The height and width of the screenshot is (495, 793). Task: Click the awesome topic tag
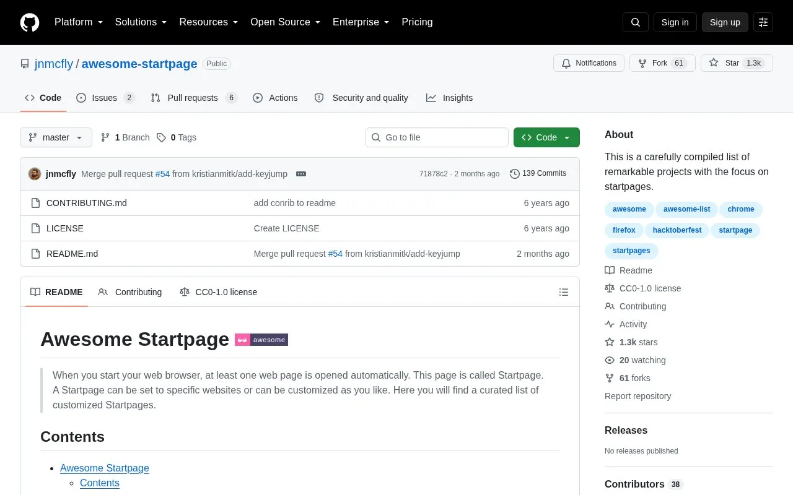629,209
